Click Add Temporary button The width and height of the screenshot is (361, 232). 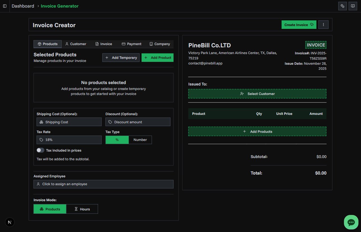point(121,58)
